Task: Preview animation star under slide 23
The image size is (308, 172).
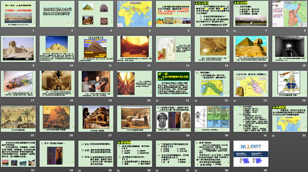Action: point(235,101)
